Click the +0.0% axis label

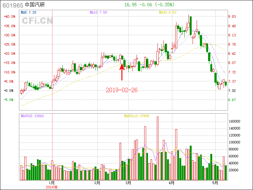(x=9, y=91)
